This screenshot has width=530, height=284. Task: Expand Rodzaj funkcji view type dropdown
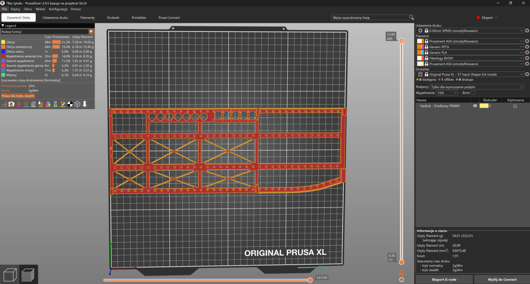pos(47,32)
